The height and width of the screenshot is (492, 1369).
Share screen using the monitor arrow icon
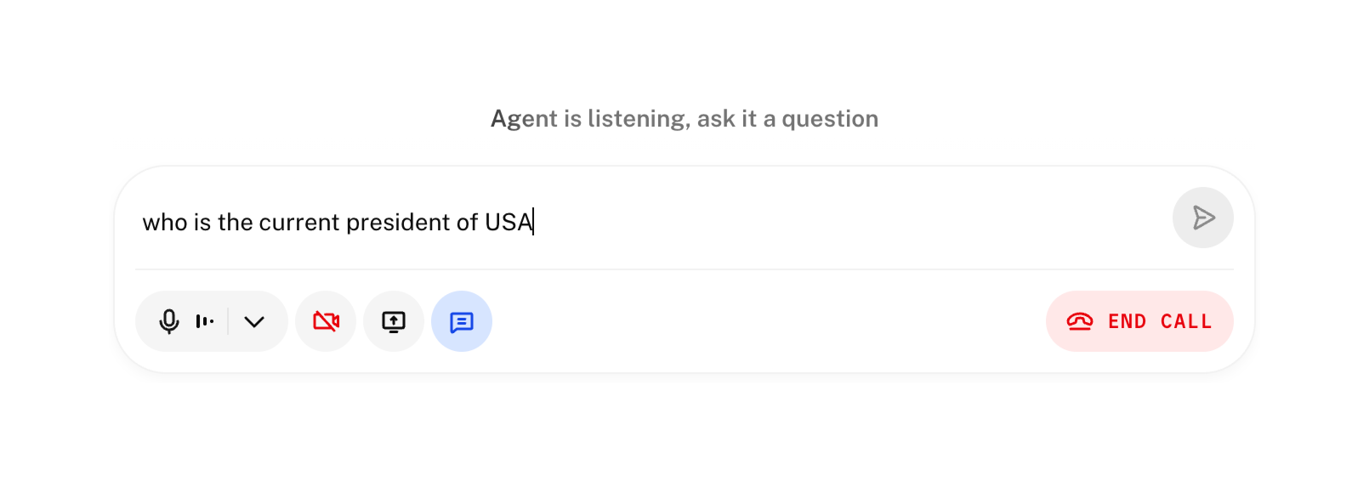coord(394,321)
